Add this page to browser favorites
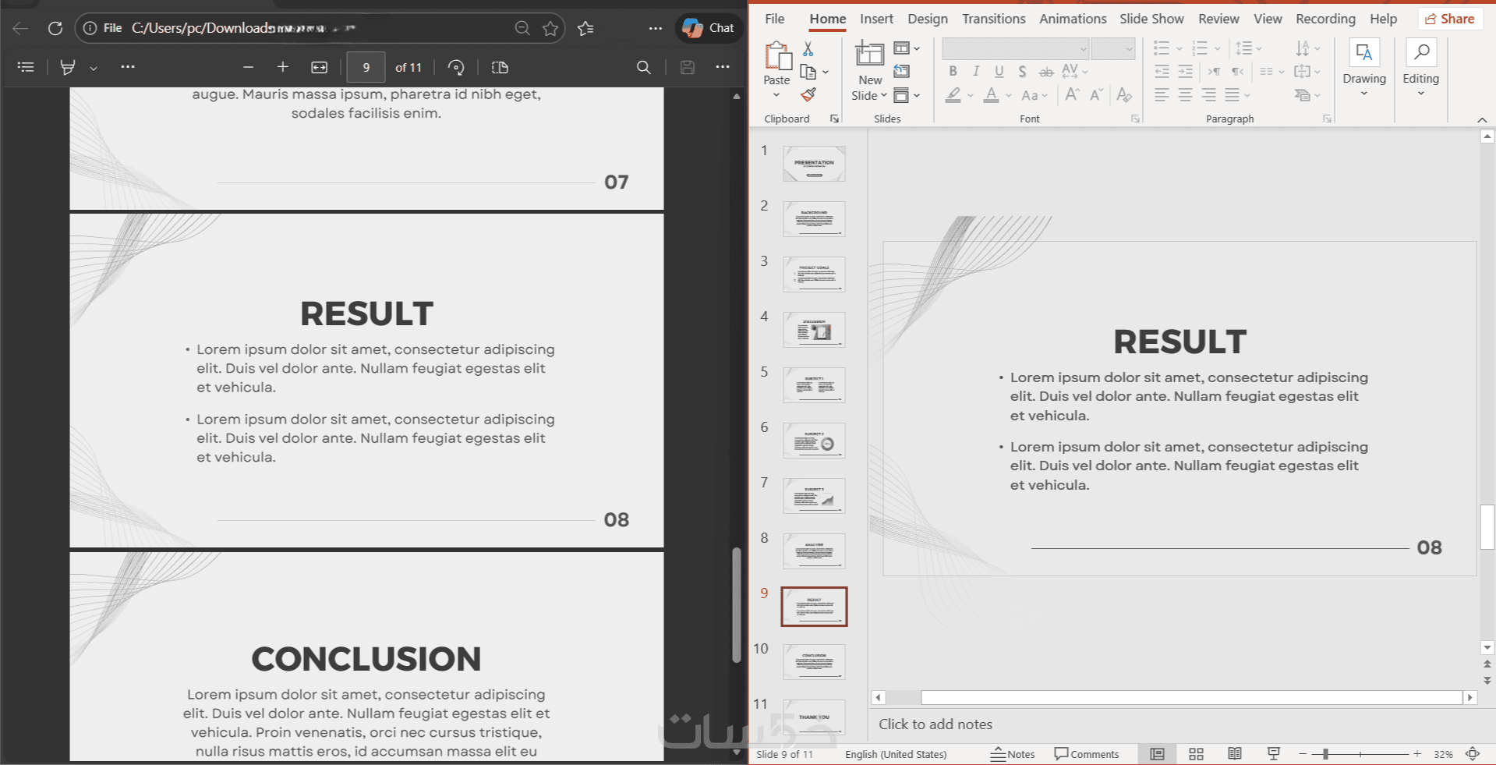 tap(550, 28)
